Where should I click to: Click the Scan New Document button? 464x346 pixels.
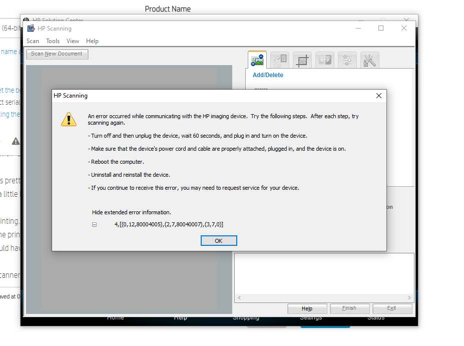point(57,54)
